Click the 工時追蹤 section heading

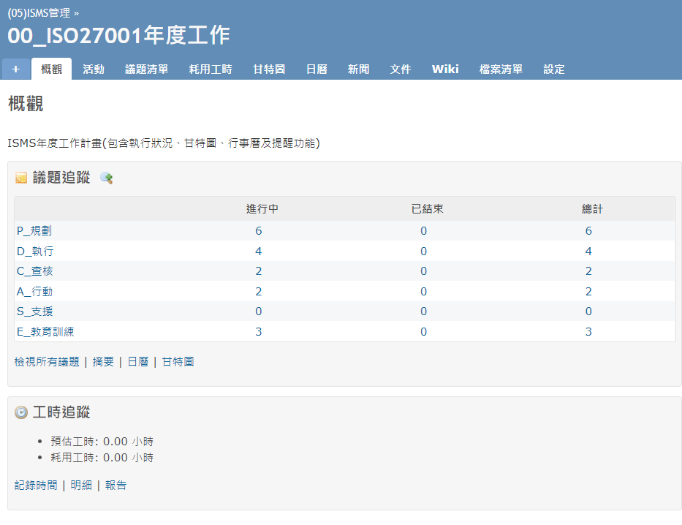tap(61, 412)
